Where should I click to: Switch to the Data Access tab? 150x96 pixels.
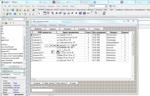(x=70, y=10)
